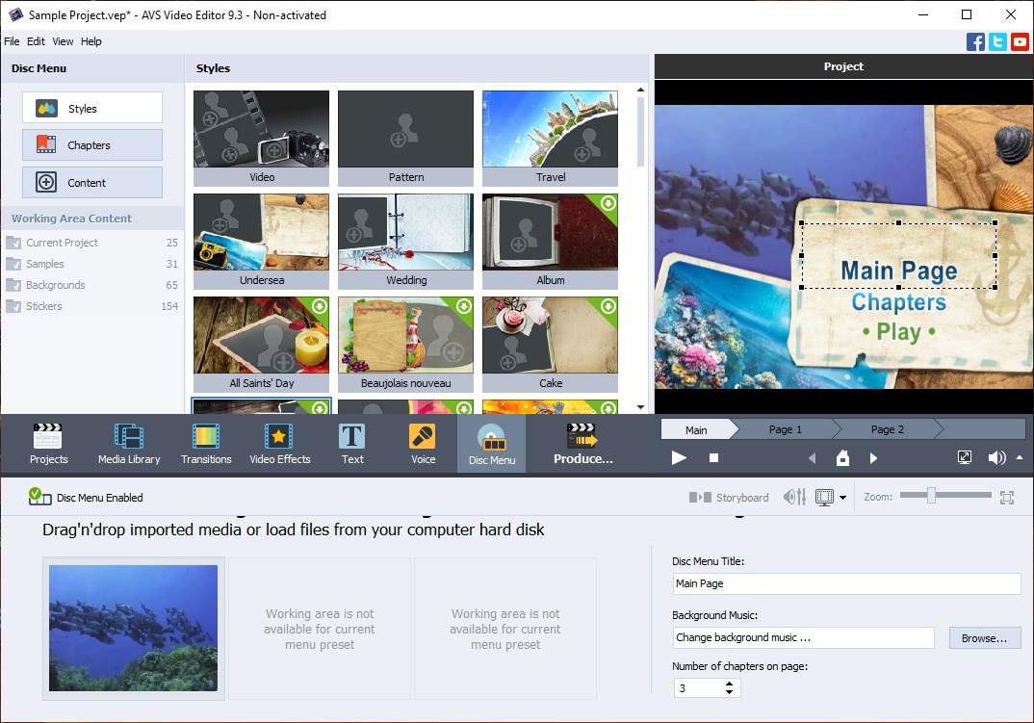Image resolution: width=1034 pixels, height=723 pixels.
Task: Open the display view dropdown arrow
Action: coord(843,498)
